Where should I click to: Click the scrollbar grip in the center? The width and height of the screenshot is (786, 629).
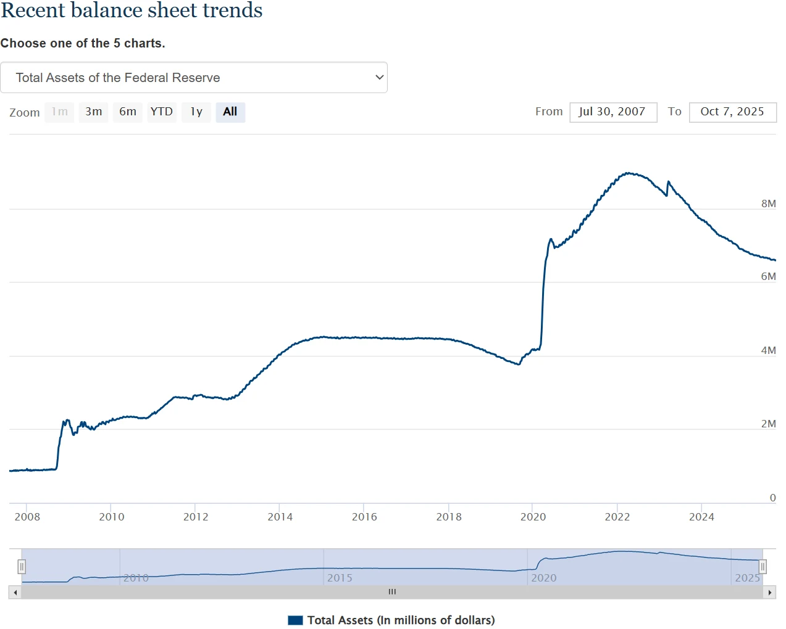[392, 592]
